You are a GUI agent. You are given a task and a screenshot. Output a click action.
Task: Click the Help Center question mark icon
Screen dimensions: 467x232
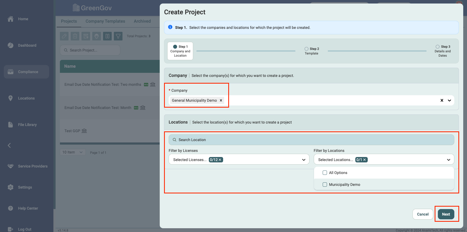click(x=11, y=208)
